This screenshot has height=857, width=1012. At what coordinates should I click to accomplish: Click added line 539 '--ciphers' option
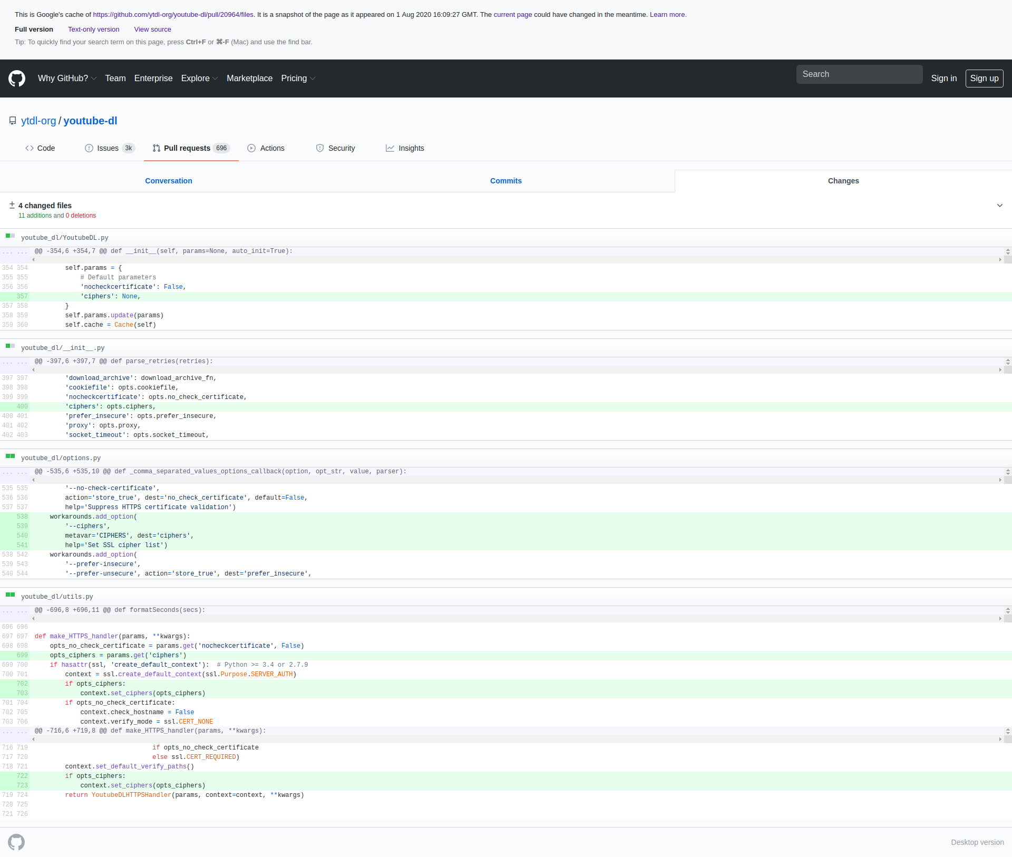click(x=506, y=527)
